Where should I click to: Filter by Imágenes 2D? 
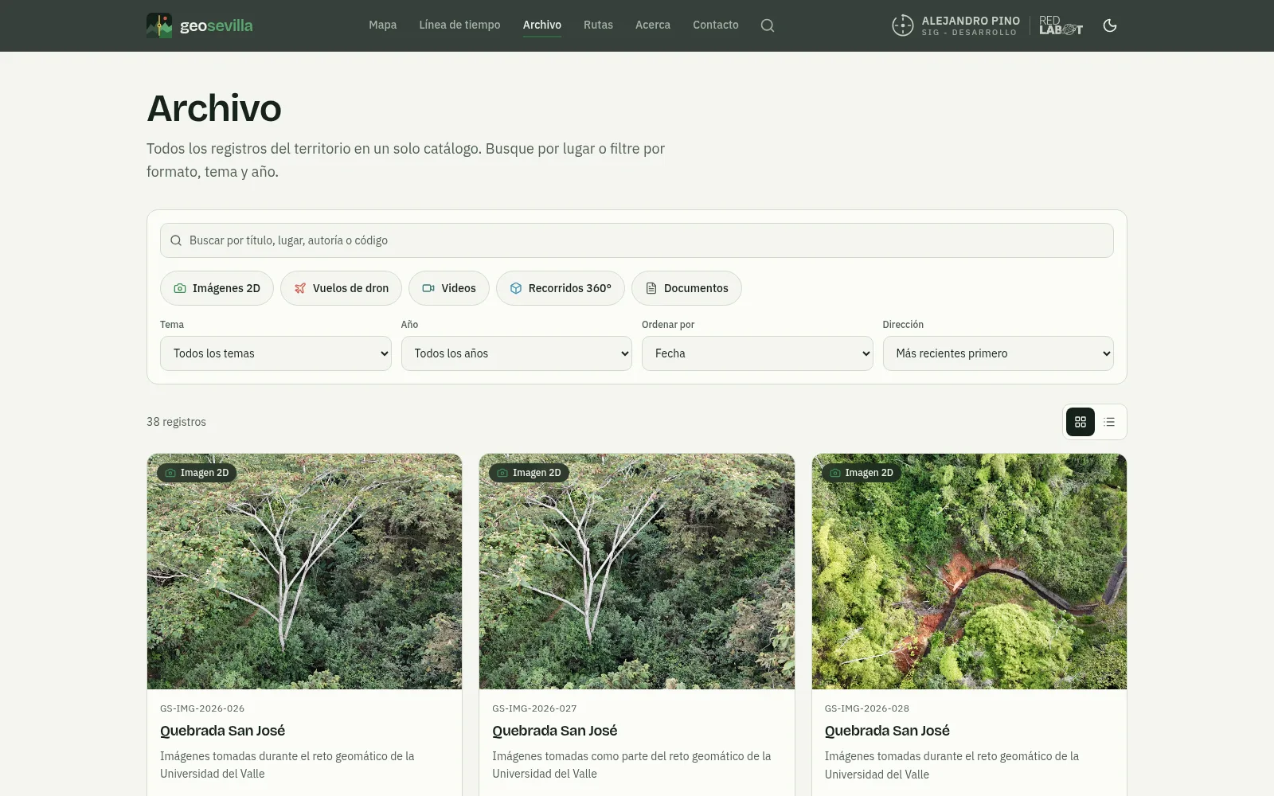(217, 288)
